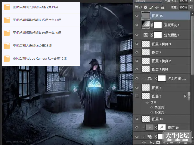The image size is (194, 145).
Task: Hide 图层 7 拷贝 3 eye icon
Action: 137,44
